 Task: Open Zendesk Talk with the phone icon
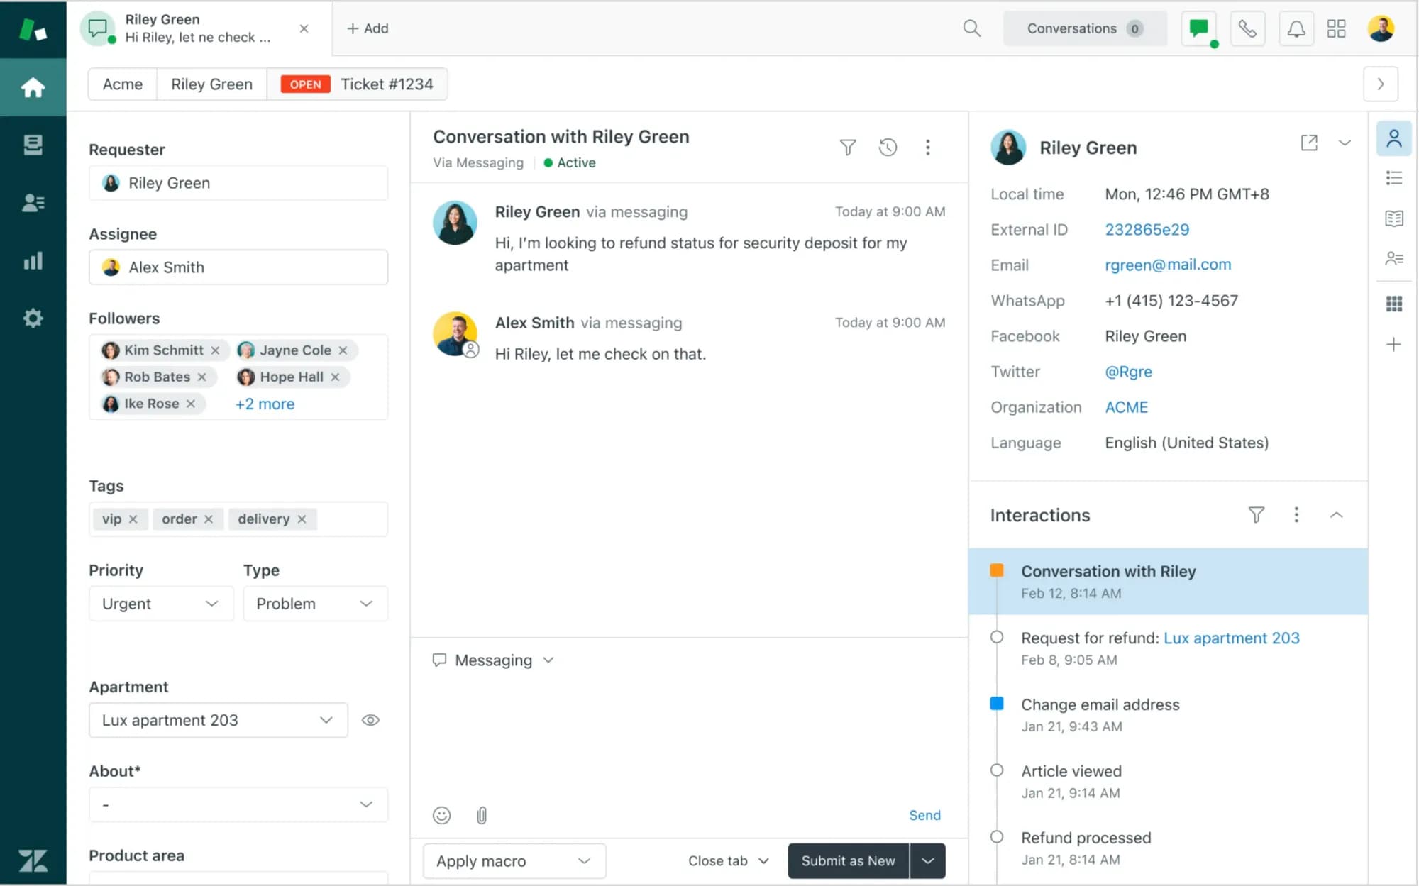pyautogui.click(x=1247, y=28)
